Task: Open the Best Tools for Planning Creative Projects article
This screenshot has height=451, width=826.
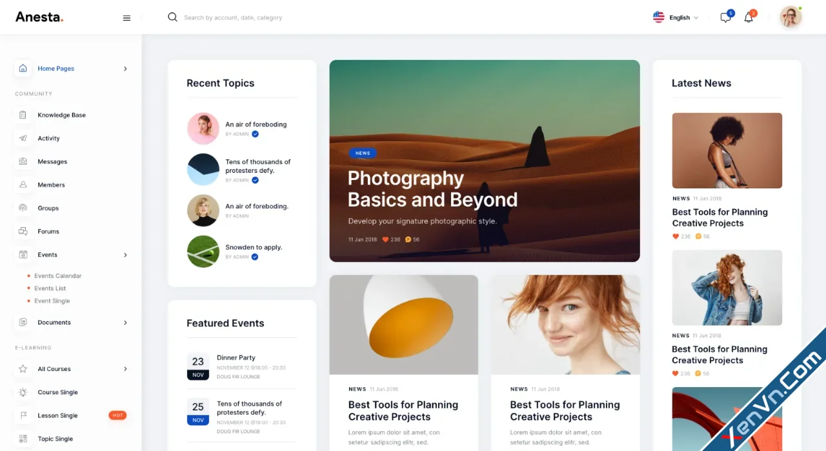Action: click(720, 217)
